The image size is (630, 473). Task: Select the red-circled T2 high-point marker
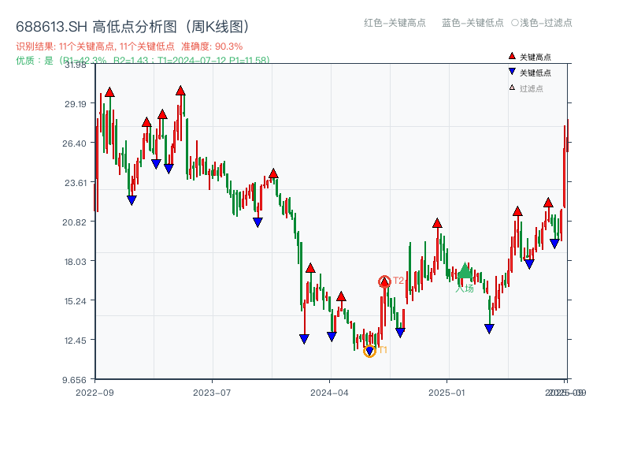click(x=384, y=281)
